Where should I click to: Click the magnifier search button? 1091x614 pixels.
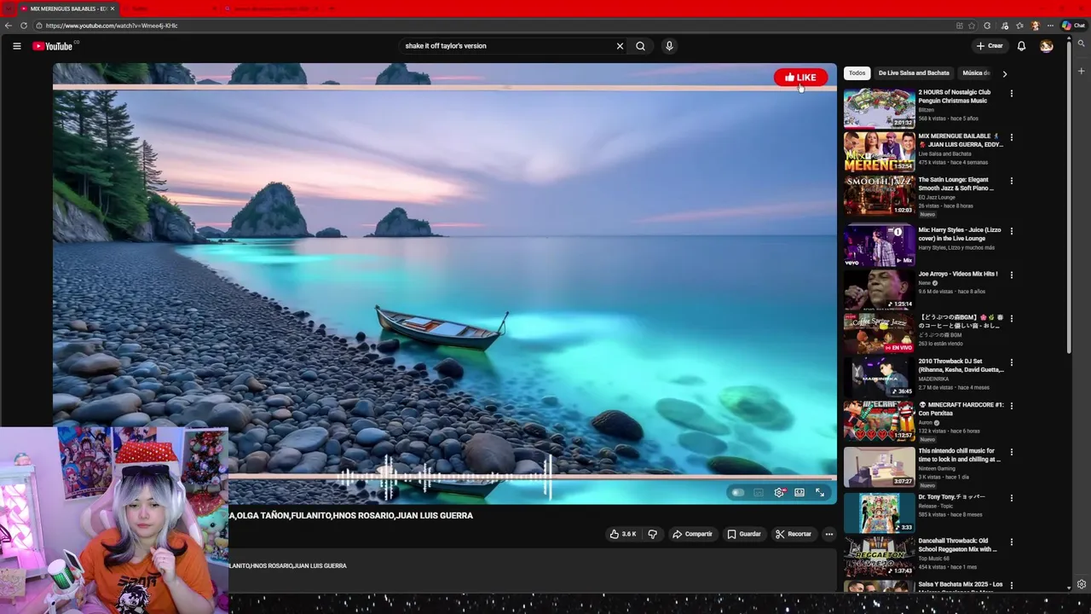click(640, 46)
